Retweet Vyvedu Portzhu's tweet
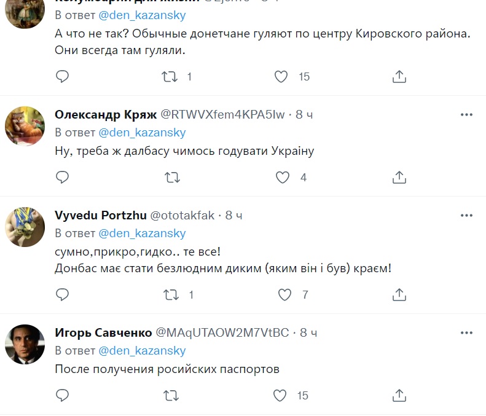 tap(172, 295)
